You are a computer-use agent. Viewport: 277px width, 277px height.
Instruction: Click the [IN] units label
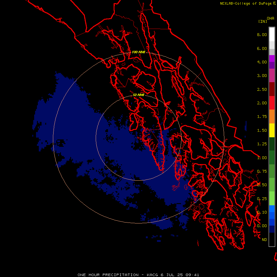[263, 21]
